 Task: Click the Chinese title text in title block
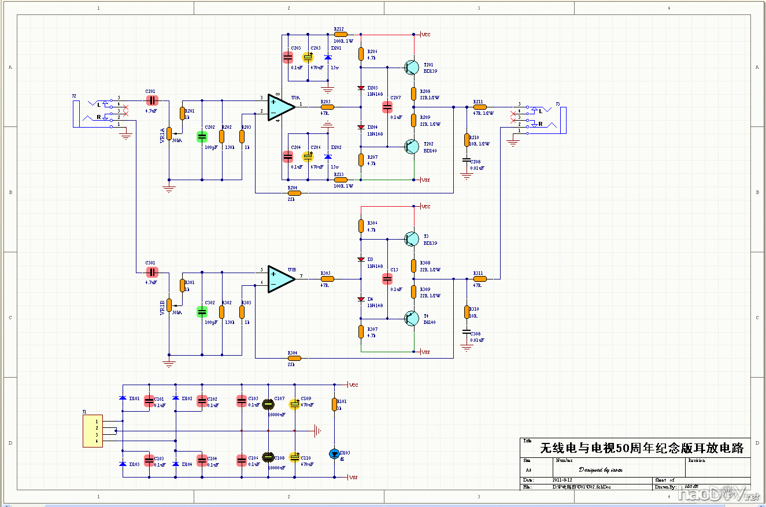pyautogui.click(x=641, y=448)
